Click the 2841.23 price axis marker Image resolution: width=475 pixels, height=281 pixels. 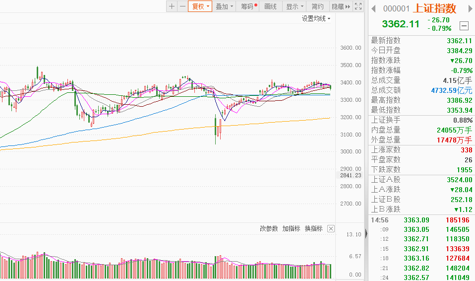pyautogui.click(x=351, y=175)
